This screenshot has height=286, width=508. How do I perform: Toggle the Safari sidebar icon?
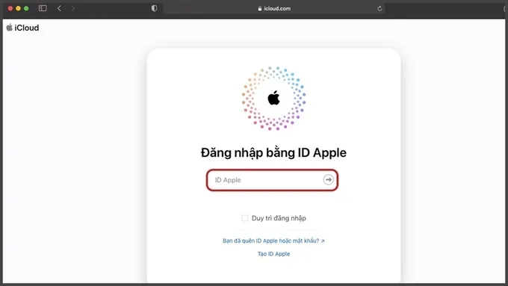[43, 8]
